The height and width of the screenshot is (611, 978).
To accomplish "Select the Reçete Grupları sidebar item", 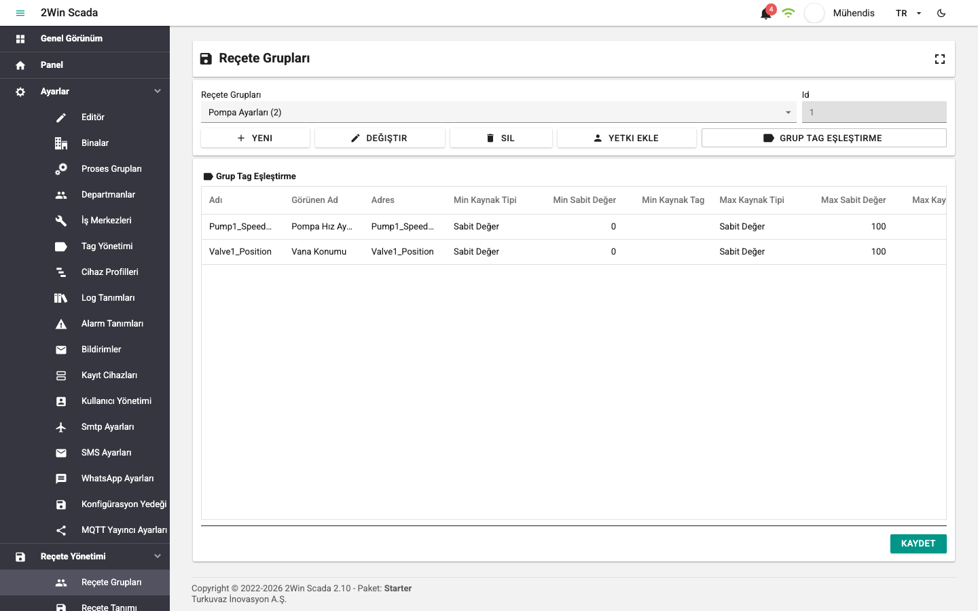I will click(x=85, y=582).
